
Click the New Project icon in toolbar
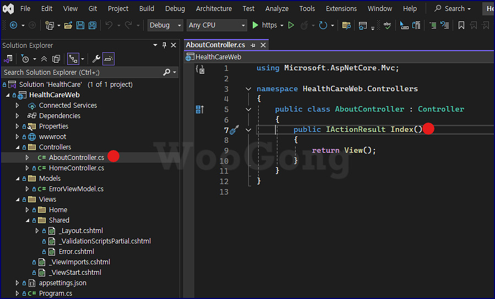click(x=50, y=25)
